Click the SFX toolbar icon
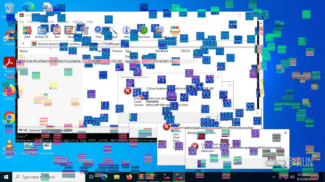The width and height of the screenshot is (325, 182). click(x=175, y=32)
